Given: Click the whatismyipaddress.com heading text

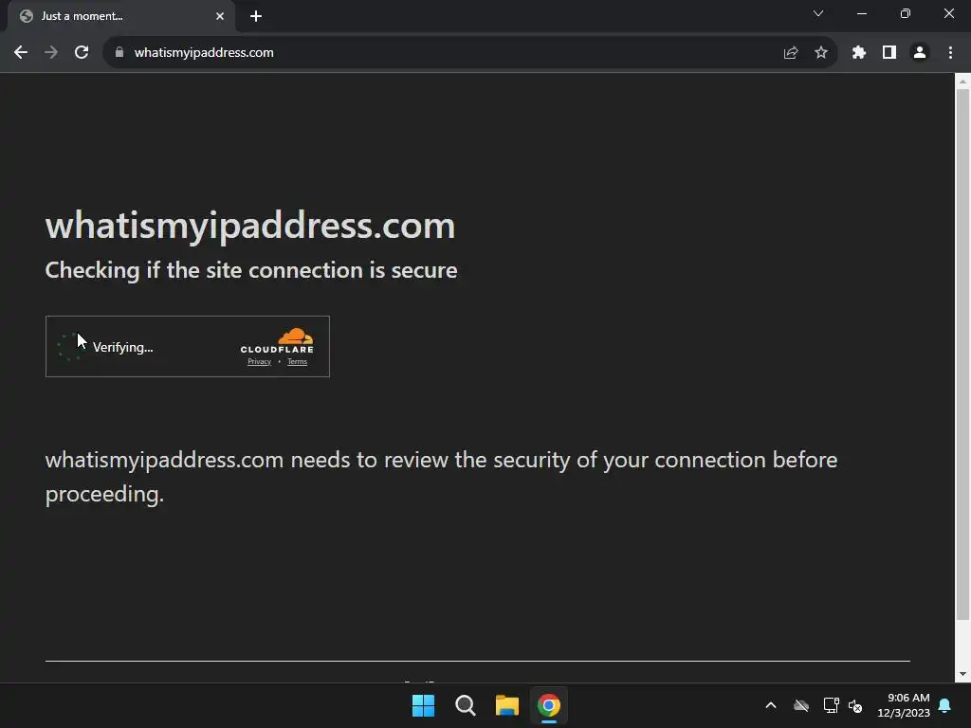Looking at the screenshot, I should (250, 226).
